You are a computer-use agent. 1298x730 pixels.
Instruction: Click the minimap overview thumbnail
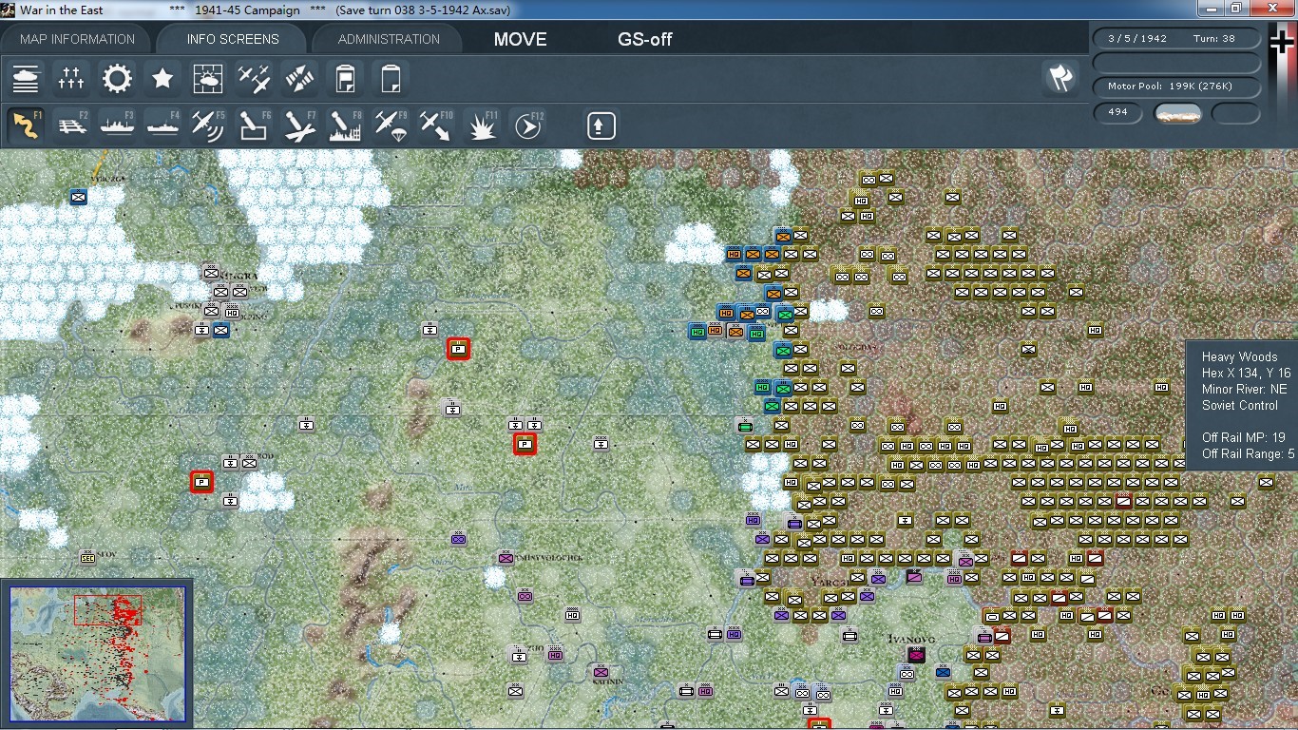98,653
